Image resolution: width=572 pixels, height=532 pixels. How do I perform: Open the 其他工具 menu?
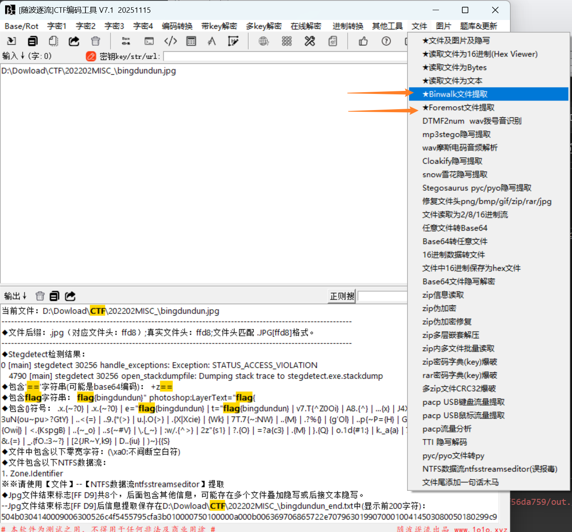388,26
